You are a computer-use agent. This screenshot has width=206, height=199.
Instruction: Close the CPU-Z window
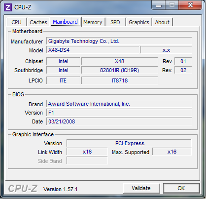190,5
